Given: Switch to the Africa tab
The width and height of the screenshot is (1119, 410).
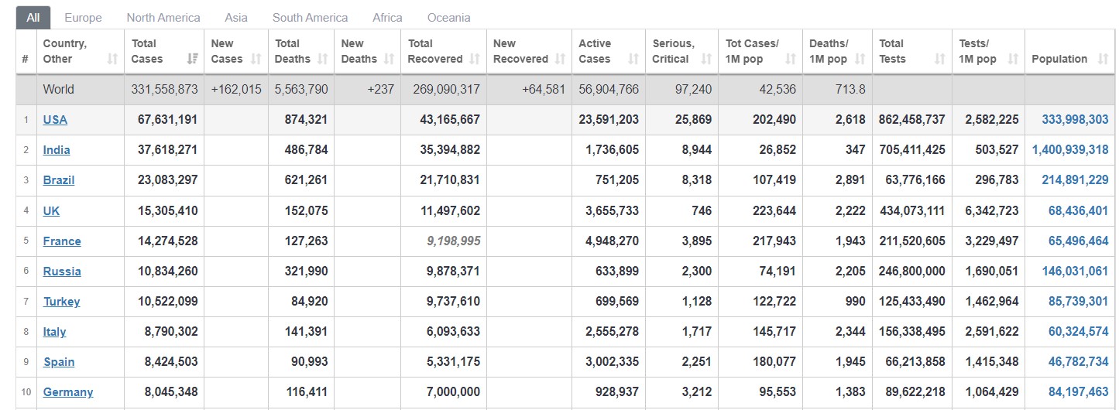Looking at the screenshot, I should pyautogui.click(x=387, y=17).
